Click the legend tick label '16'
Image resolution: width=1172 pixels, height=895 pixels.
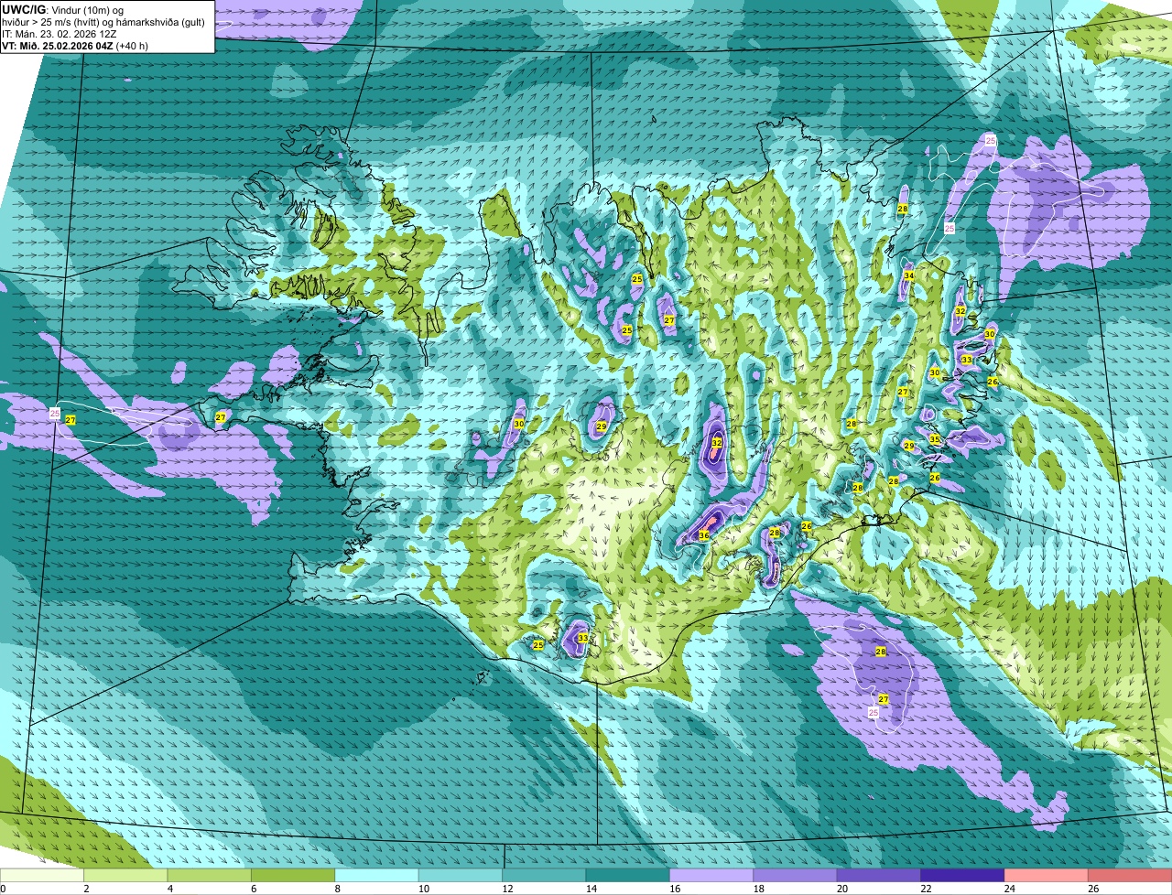pyautogui.click(x=674, y=889)
